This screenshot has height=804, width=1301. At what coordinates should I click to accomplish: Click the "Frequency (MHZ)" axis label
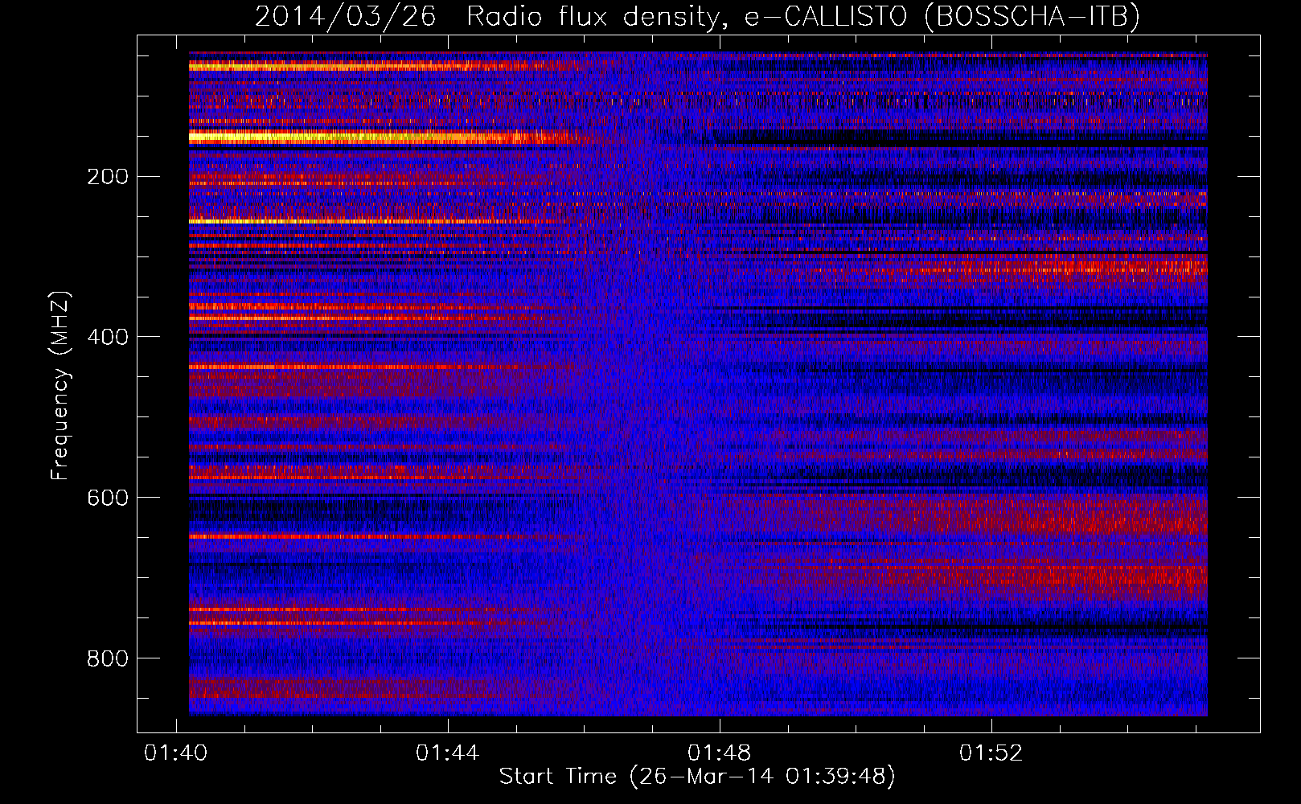(x=60, y=386)
